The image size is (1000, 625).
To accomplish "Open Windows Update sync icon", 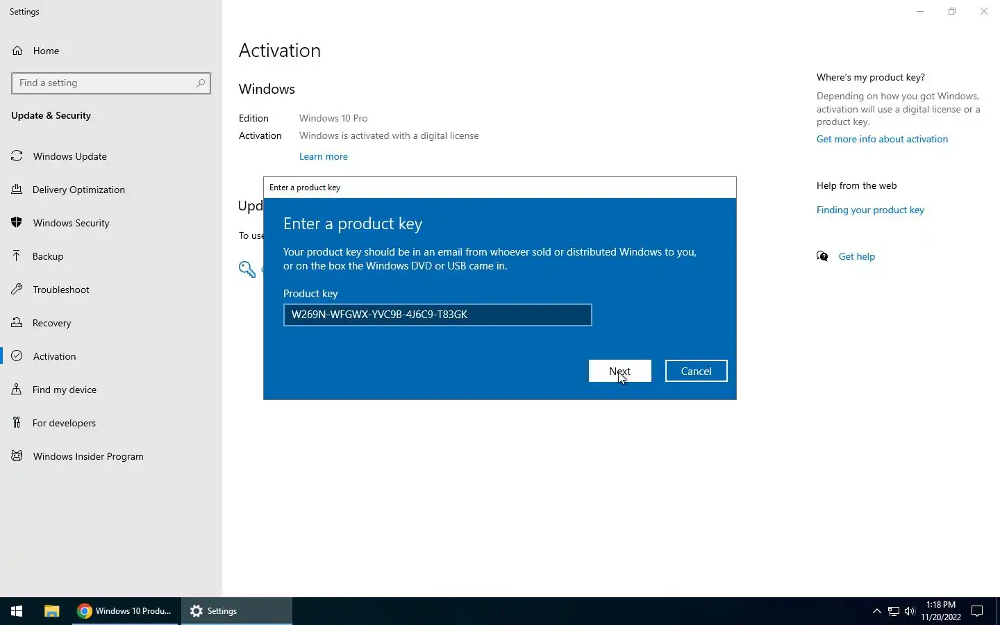I will pyautogui.click(x=17, y=156).
